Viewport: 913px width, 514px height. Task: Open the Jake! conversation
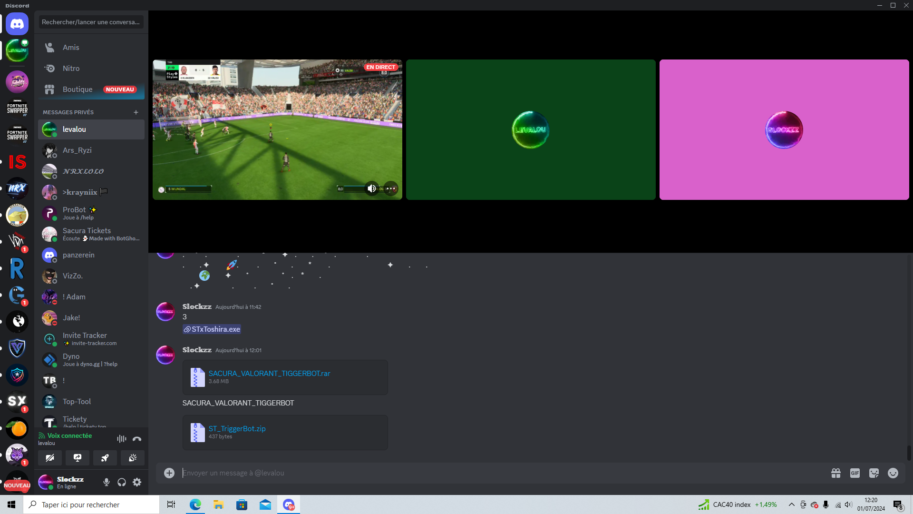pos(91,318)
